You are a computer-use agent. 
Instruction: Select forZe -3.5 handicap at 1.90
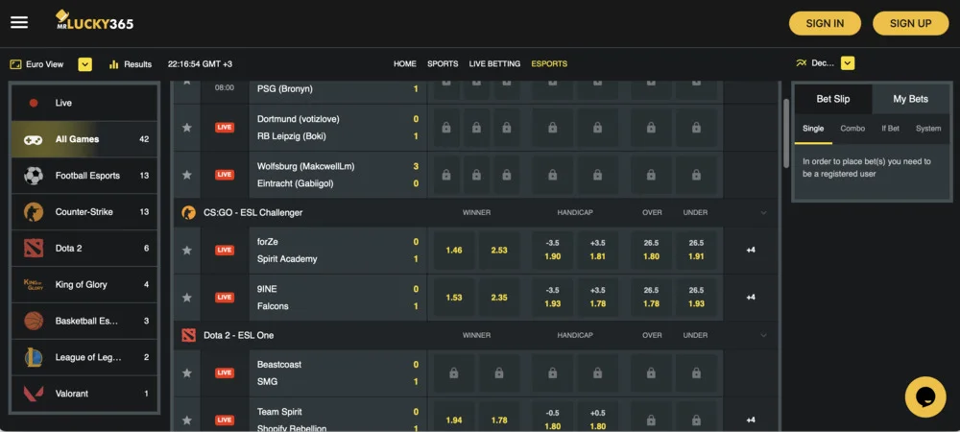point(552,251)
